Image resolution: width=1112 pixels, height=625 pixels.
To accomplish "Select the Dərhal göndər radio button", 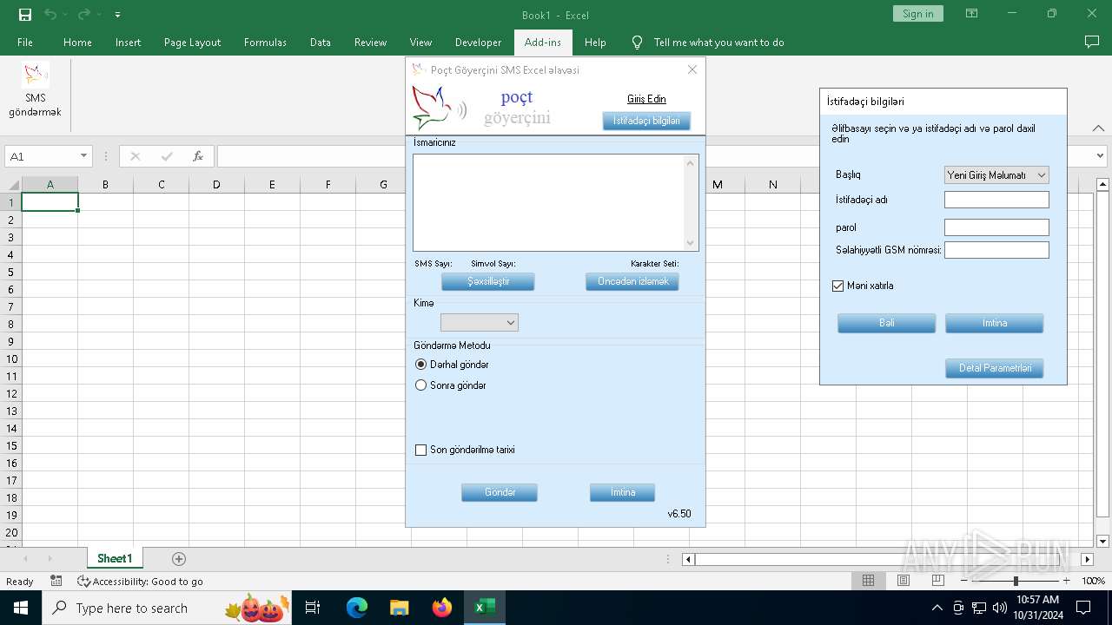I will coord(421,365).
